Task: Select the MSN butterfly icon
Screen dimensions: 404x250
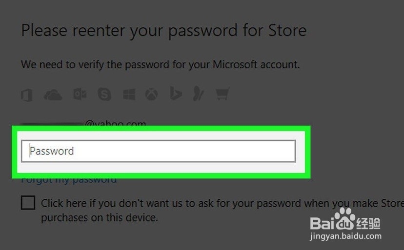Action: coord(199,94)
